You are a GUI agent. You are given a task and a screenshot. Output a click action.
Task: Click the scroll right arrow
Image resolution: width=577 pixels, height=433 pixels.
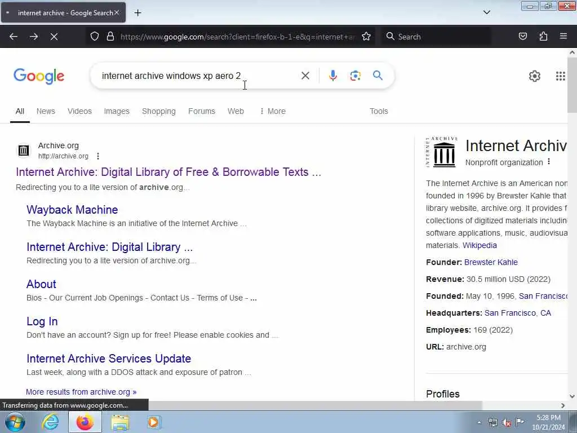tap(563, 405)
